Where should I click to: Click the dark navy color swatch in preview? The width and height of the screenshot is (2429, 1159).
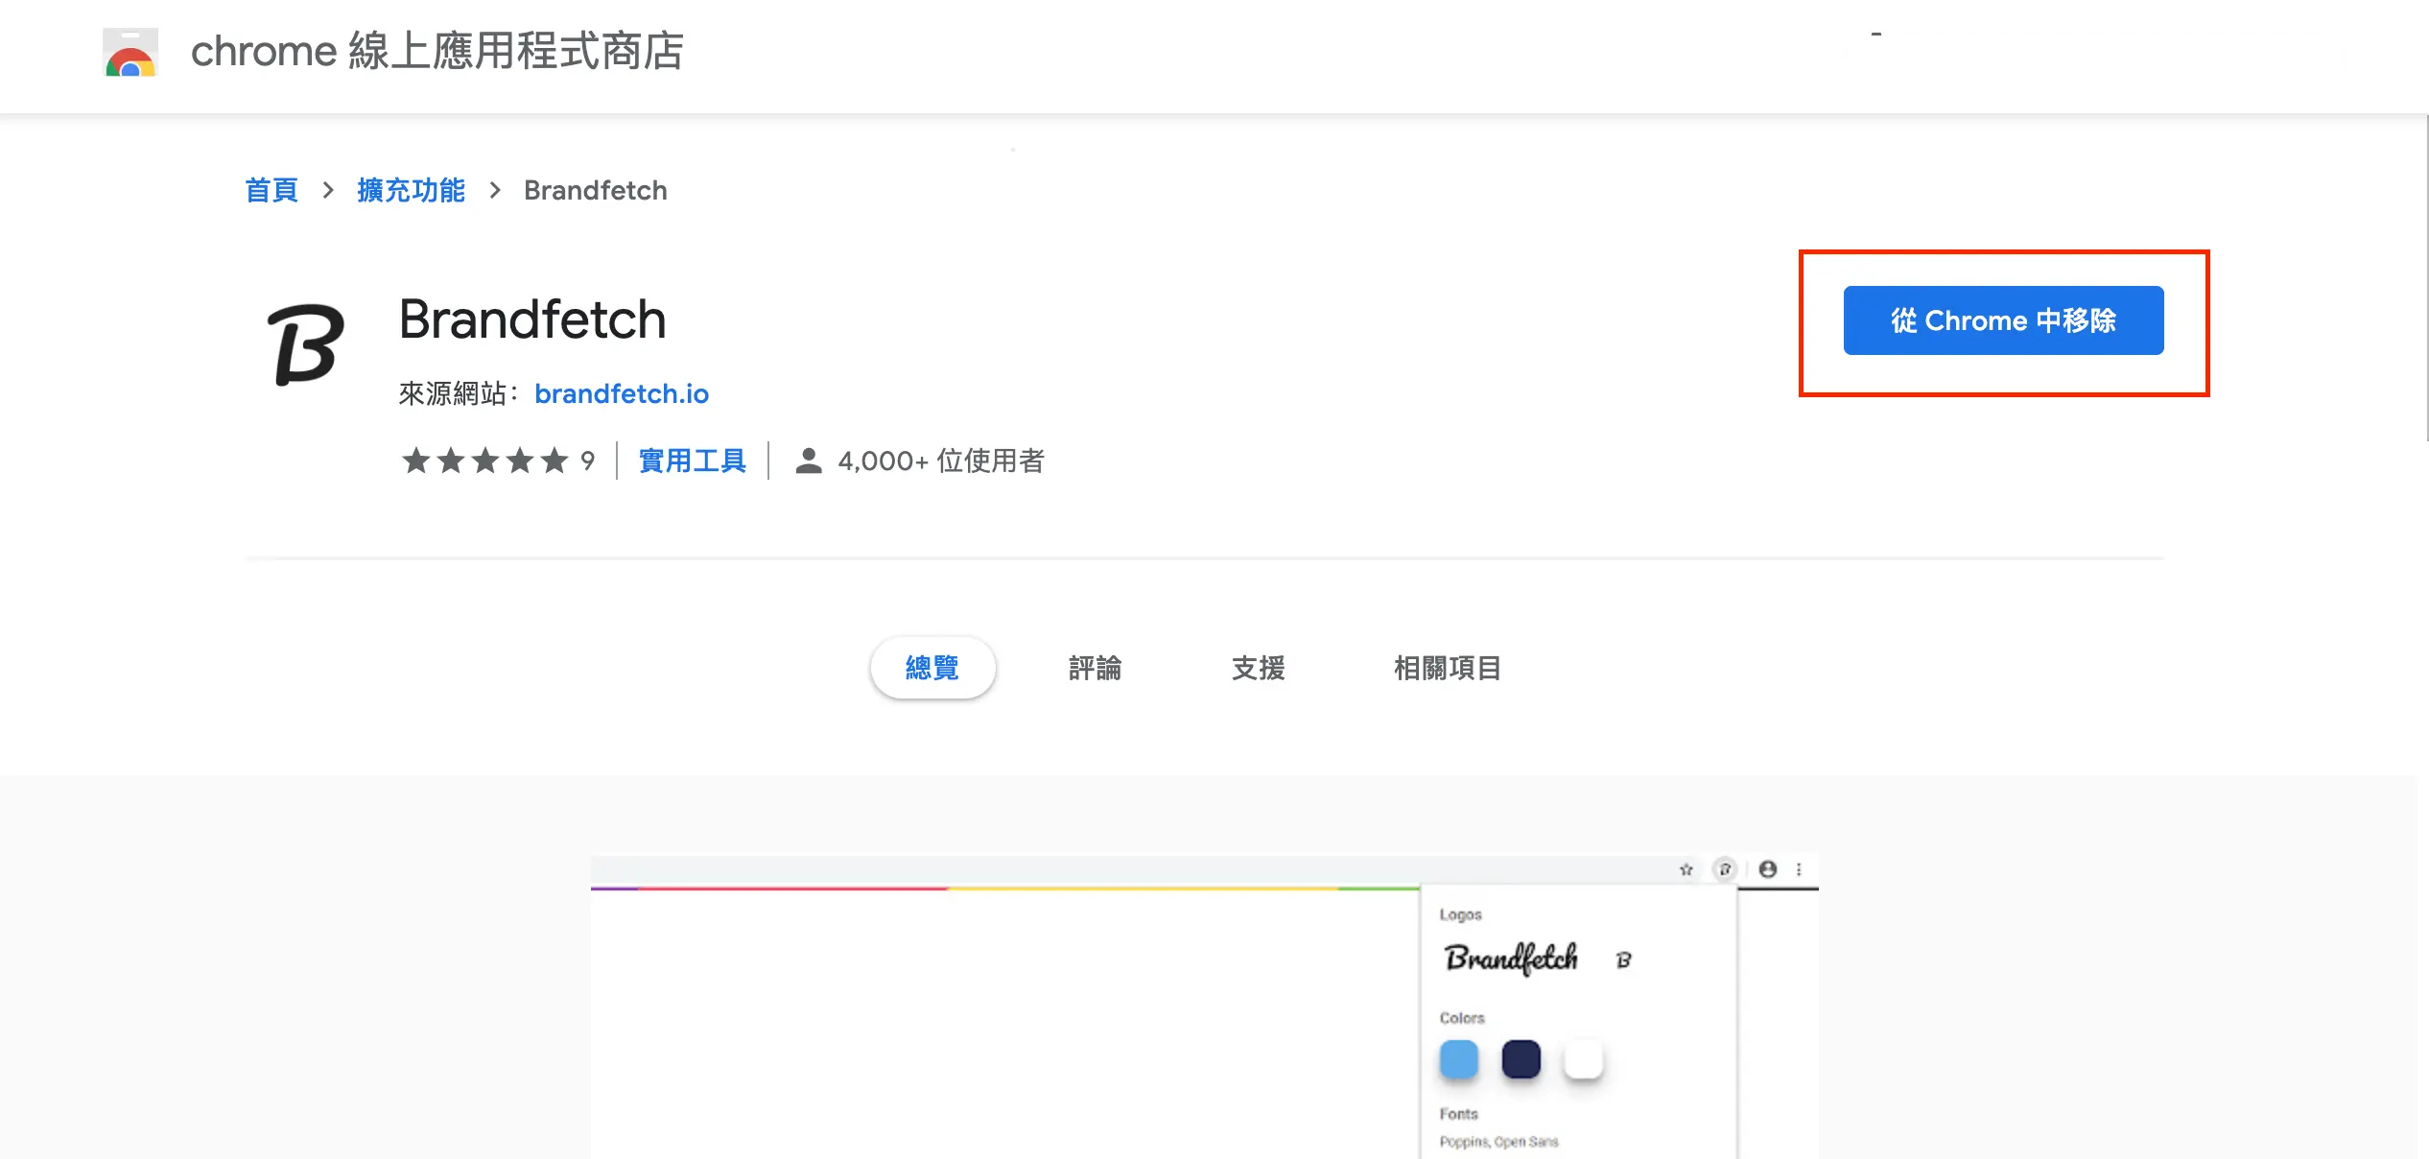coord(1521,1059)
